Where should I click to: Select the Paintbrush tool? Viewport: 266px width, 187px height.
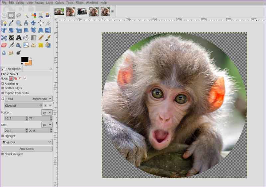(48, 38)
